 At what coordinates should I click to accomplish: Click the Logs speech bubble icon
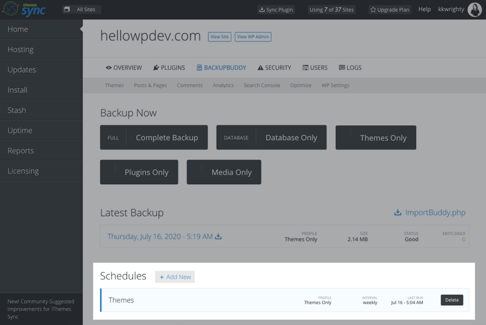pyautogui.click(x=342, y=67)
